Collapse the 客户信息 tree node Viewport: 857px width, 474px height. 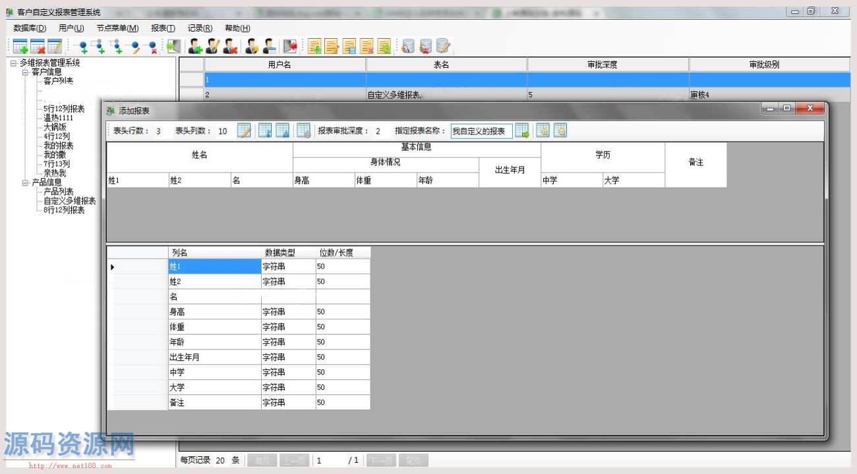25,72
